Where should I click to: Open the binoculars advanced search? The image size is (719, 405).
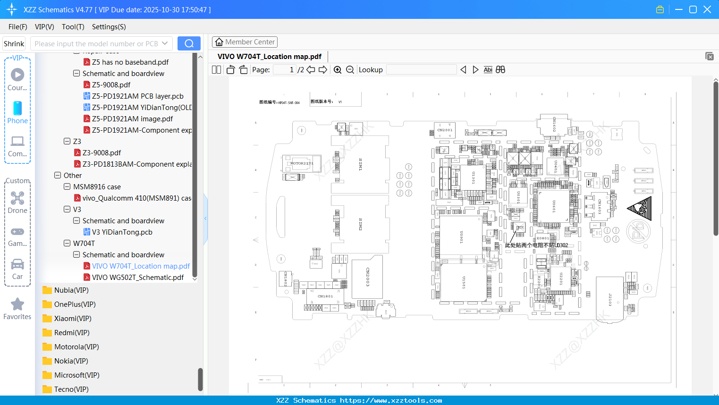[500, 69]
